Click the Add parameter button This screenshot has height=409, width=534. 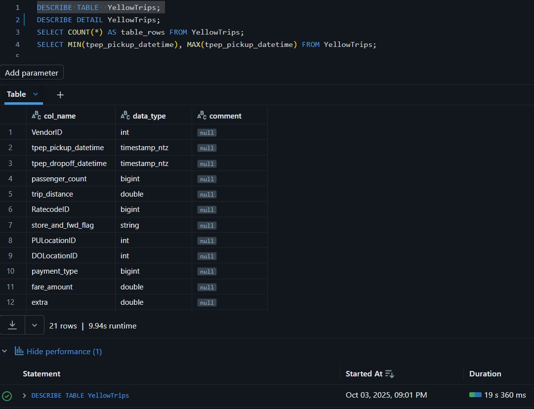click(32, 73)
